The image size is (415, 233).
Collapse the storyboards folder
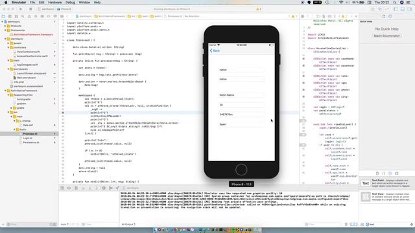coord(8,69)
